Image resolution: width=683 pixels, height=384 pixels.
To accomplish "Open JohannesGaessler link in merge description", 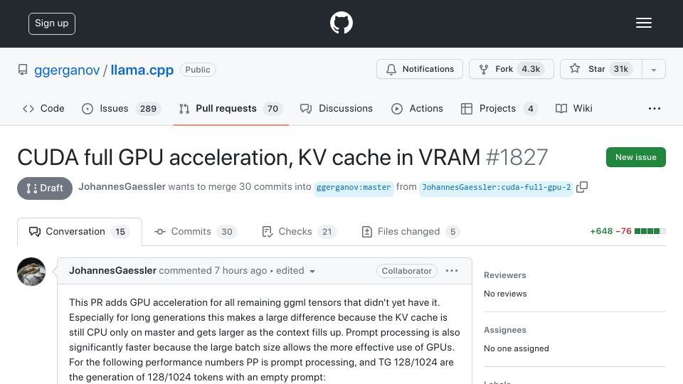I will [122, 187].
